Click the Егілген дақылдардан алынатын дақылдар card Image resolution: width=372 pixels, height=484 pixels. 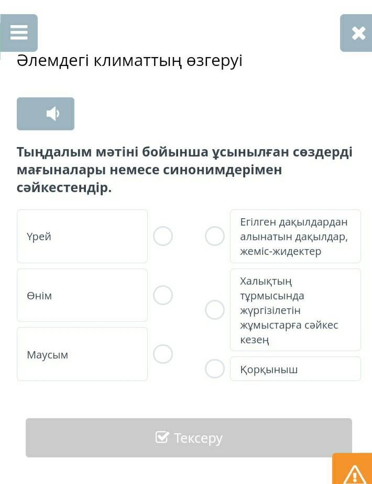click(x=296, y=236)
